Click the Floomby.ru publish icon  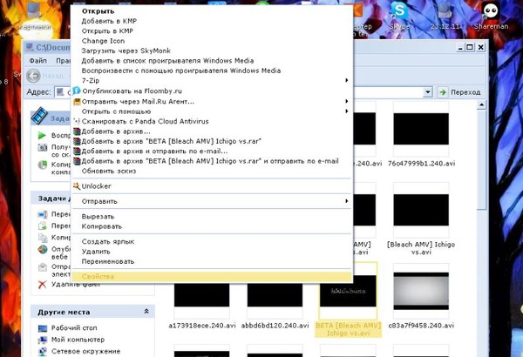(77, 91)
